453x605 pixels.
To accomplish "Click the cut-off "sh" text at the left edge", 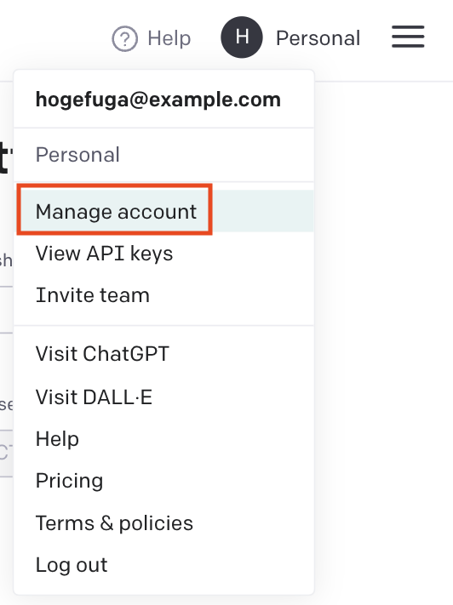I will (x=6, y=260).
